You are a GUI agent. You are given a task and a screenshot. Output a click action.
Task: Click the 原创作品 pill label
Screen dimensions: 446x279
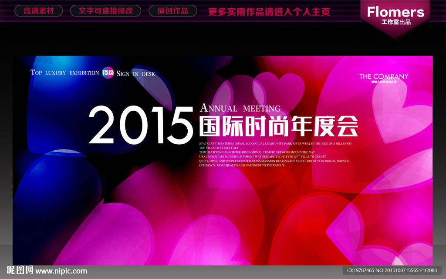pos(172,11)
